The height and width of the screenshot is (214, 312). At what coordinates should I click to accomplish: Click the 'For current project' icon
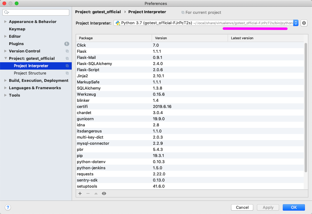point(183,12)
